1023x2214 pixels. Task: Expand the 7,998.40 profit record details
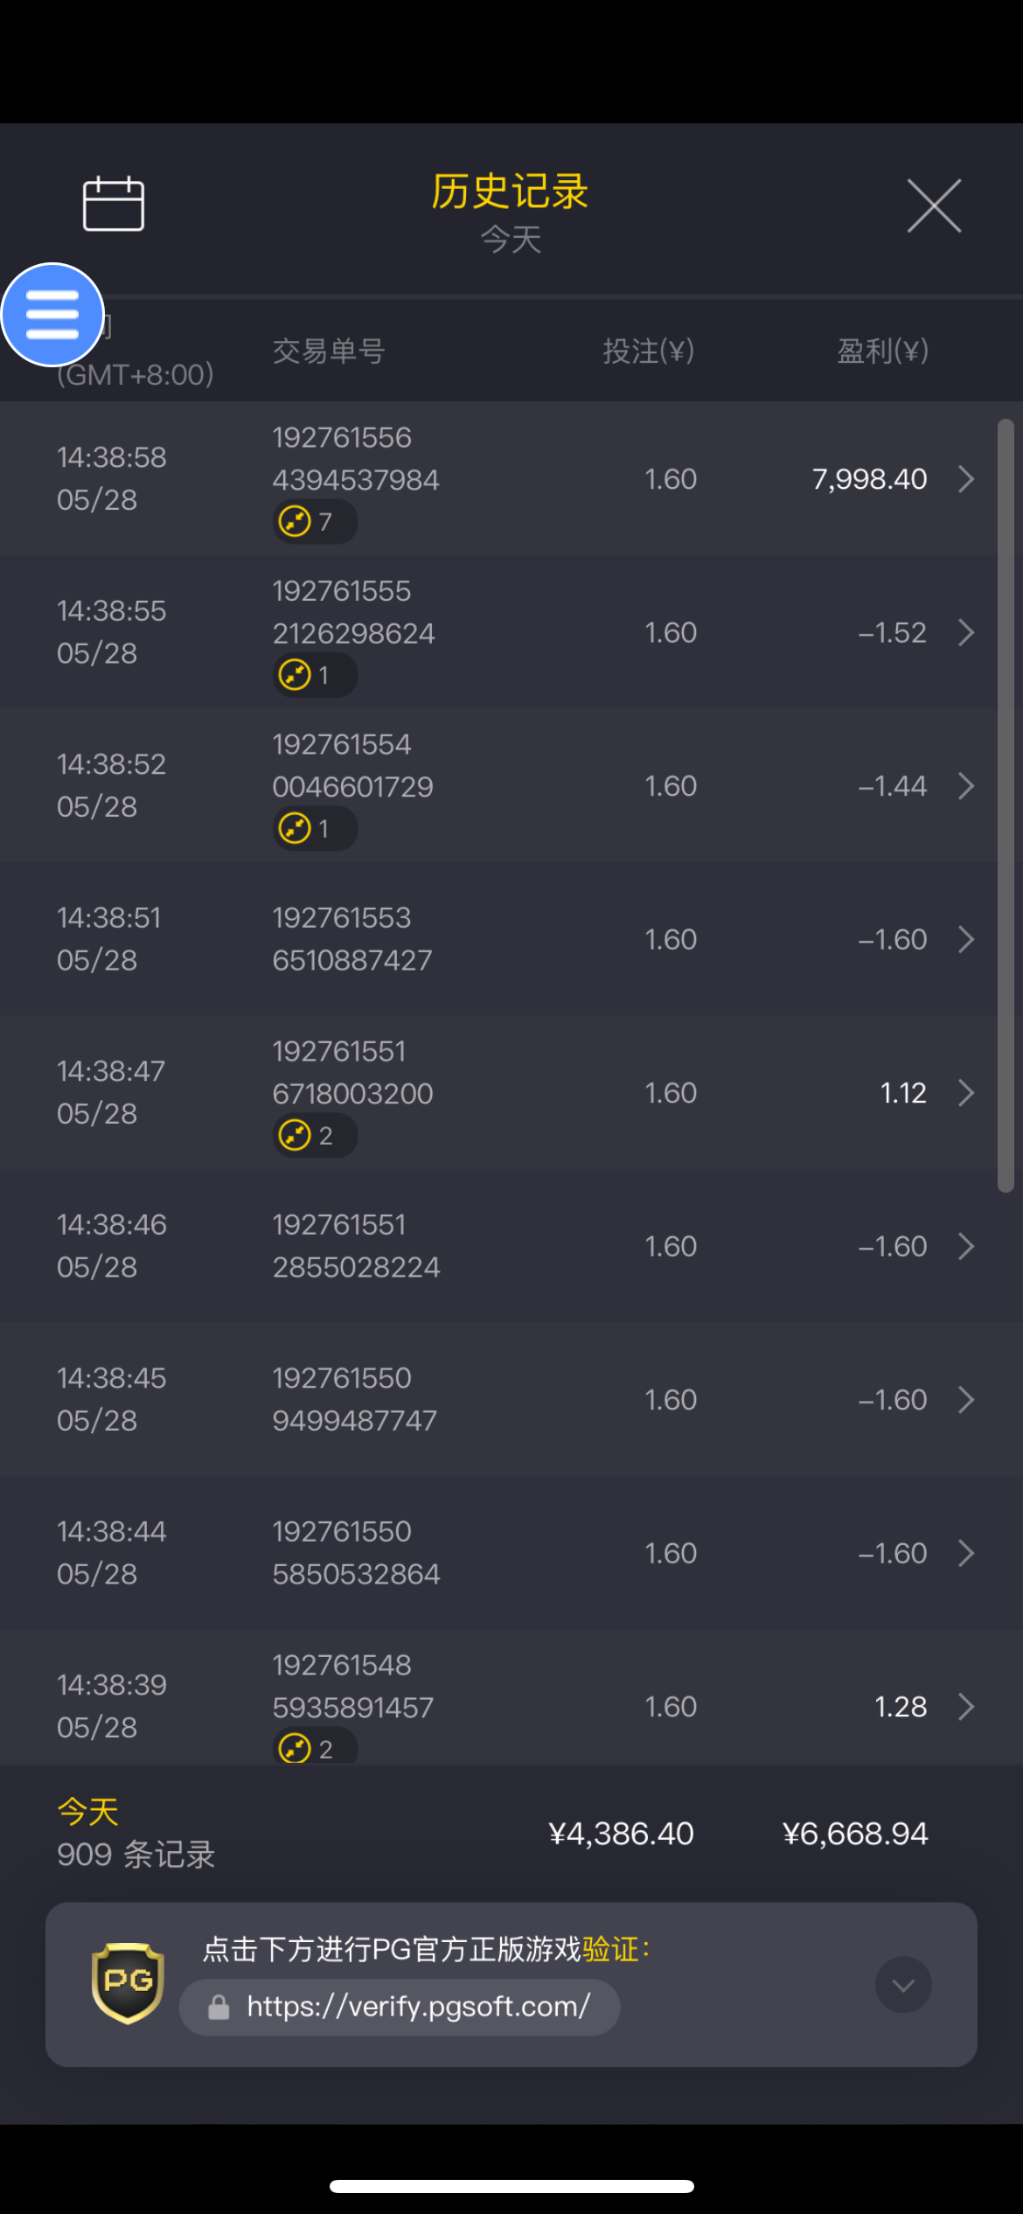tap(965, 479)
